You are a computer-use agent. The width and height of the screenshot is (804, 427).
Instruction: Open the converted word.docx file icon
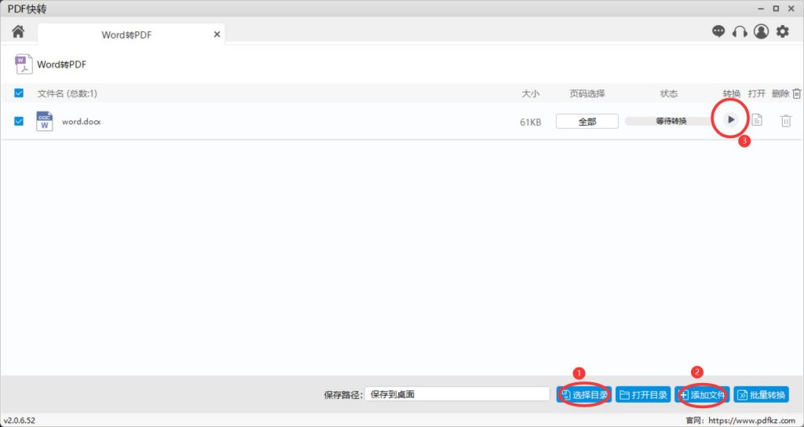point(757,120)
